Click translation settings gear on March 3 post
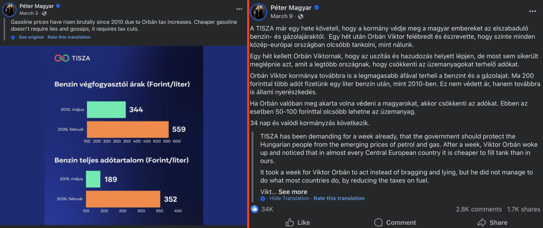The height and width of the screenshot is (228, 543). pos(13,38)
